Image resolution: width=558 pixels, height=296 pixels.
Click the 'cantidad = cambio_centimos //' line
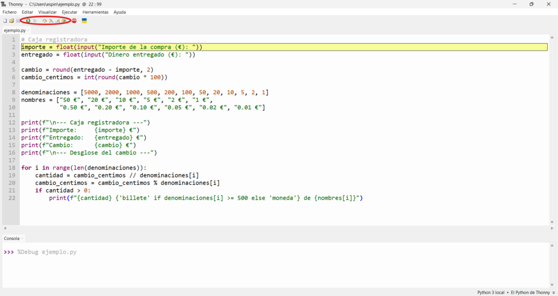117,175
